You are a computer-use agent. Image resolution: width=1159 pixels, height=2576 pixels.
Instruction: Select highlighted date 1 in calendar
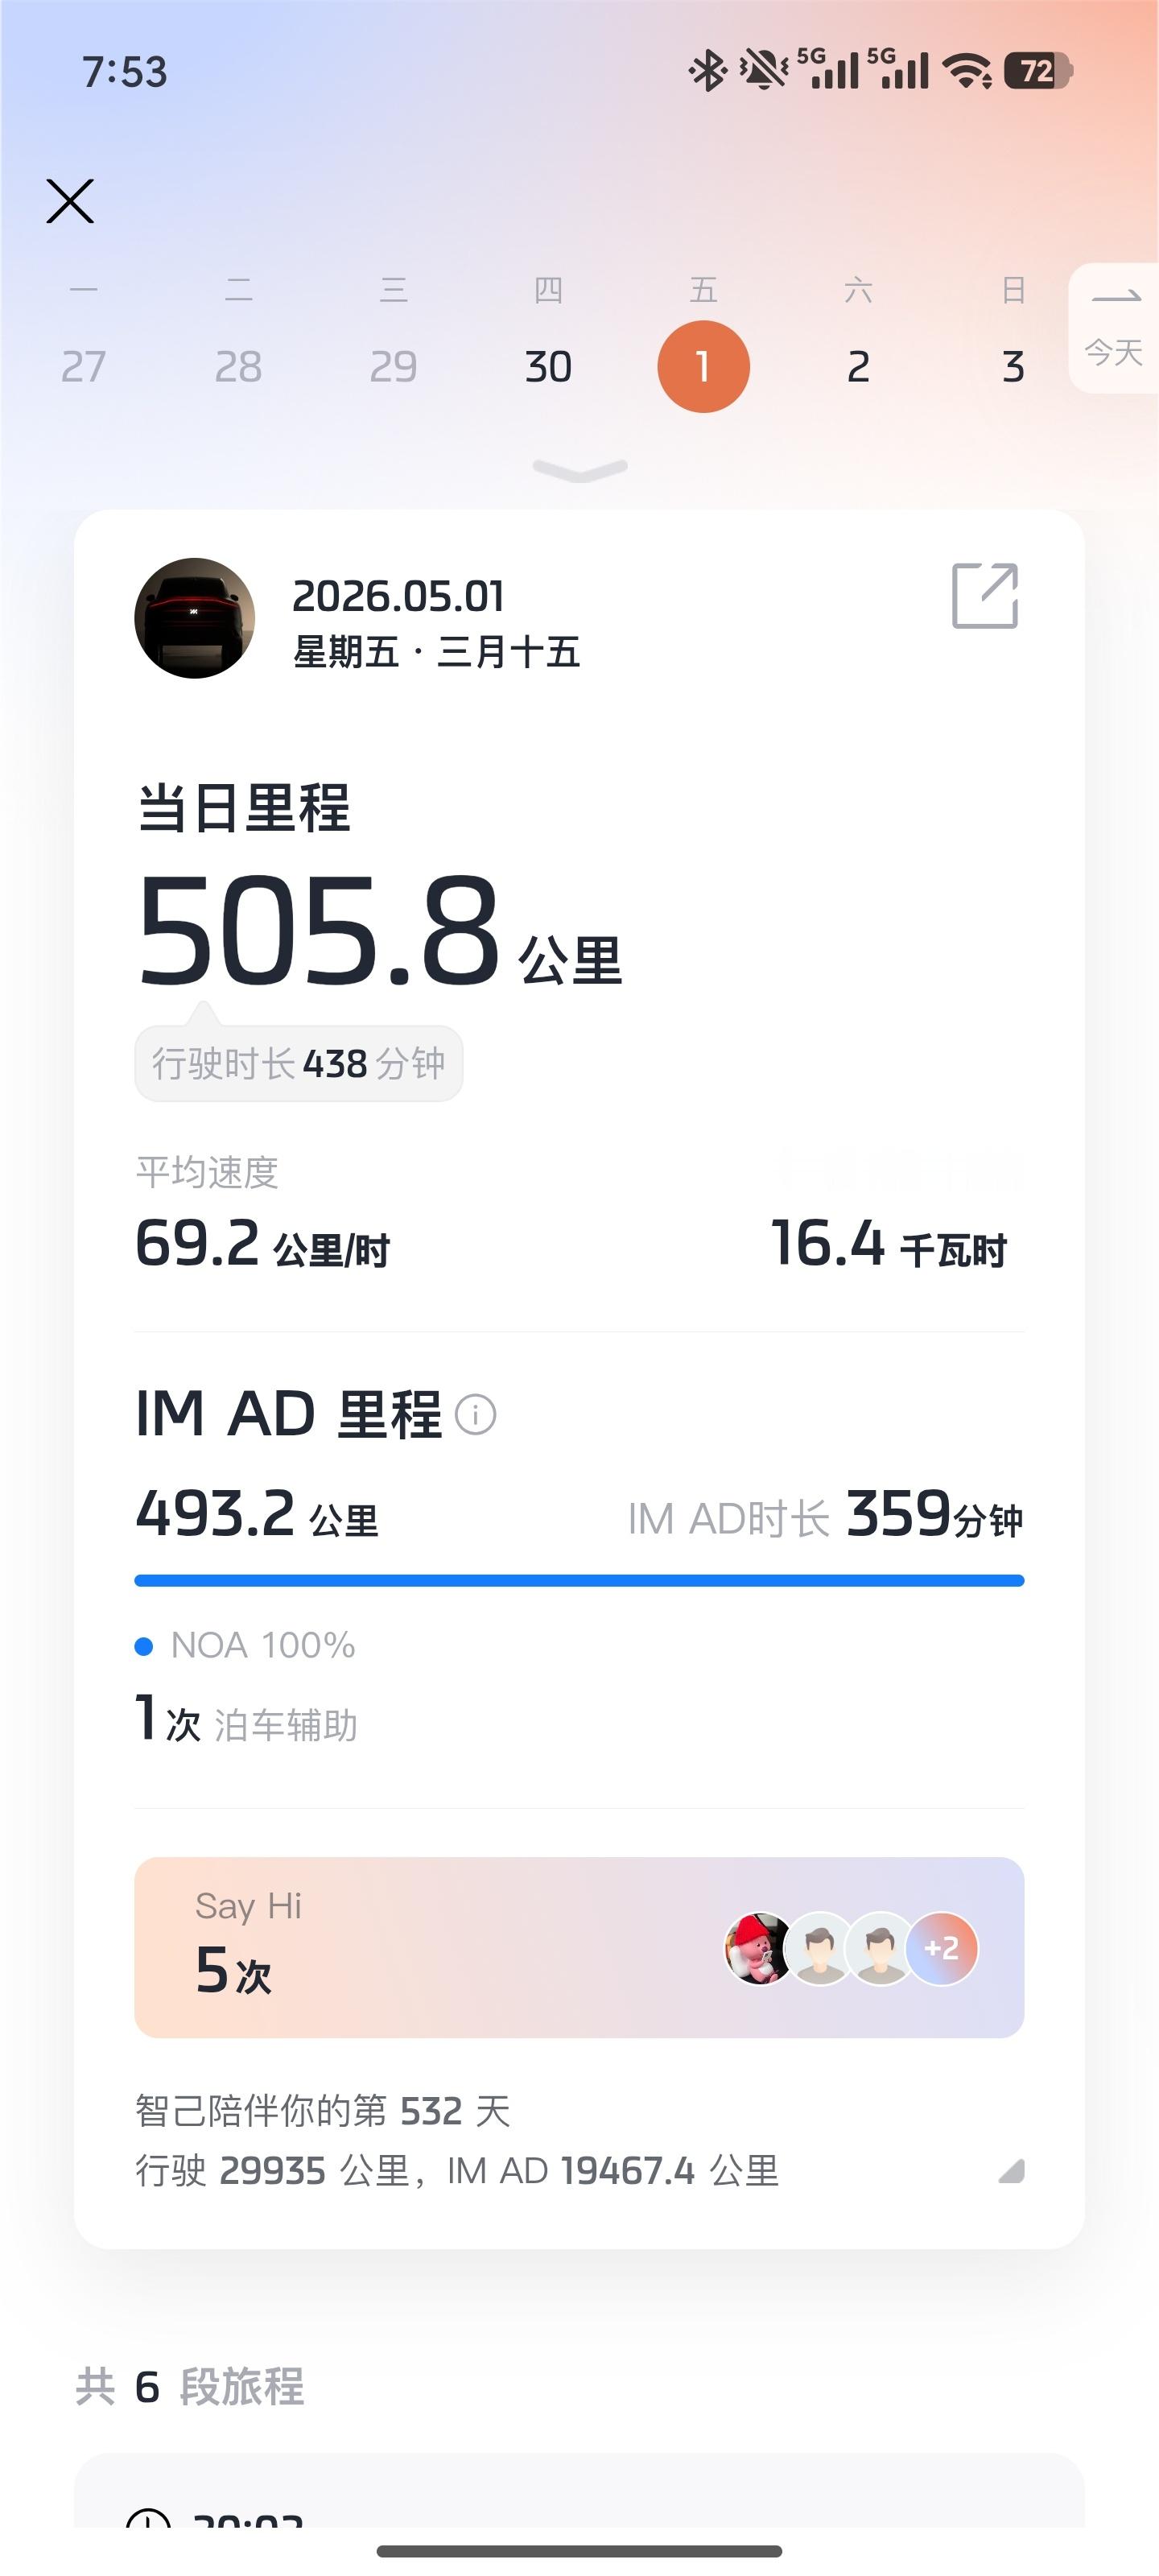coord(703,366)
